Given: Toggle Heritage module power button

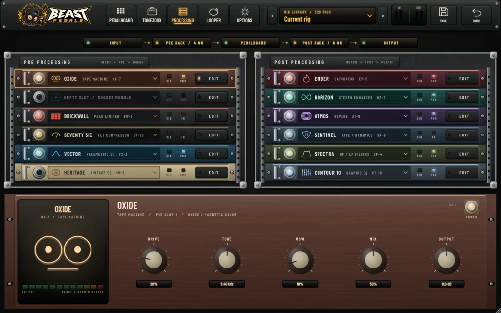Looking at the screenshot, I should (39, 173).
